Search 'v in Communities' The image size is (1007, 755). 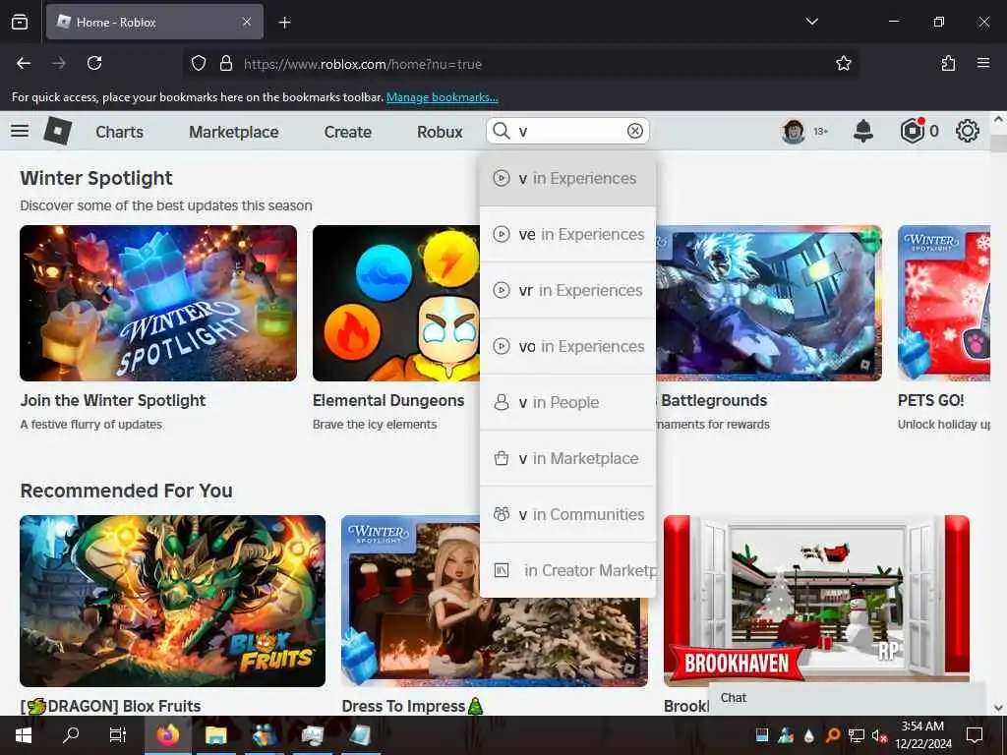567,514
